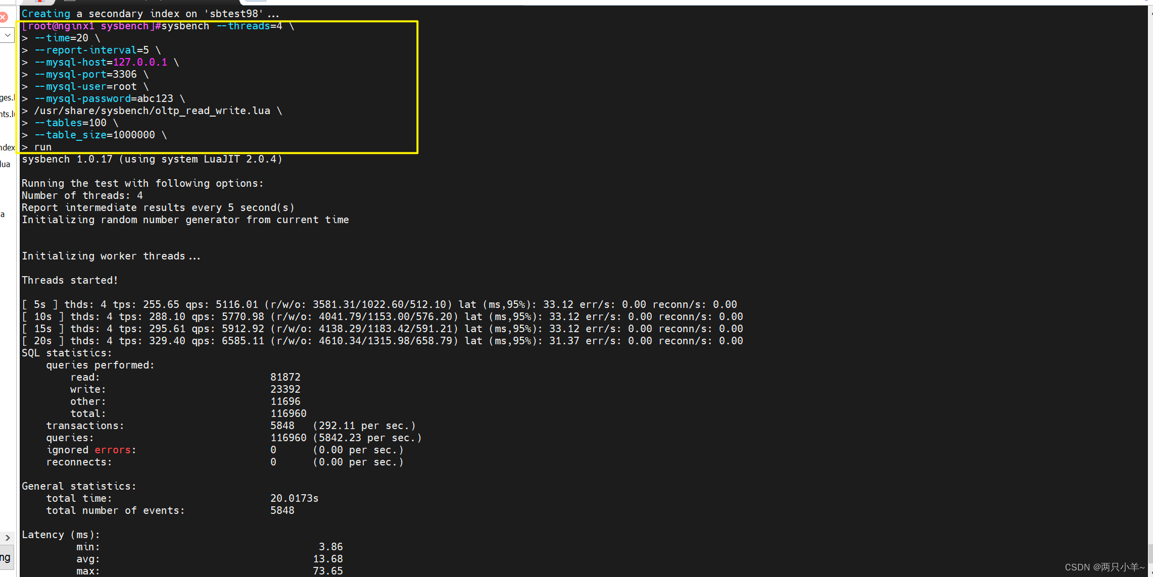Click the '--mysql-user=root' option line
Image resolution: width=1153 pixels, height=577 pixels.
point(85,86)
